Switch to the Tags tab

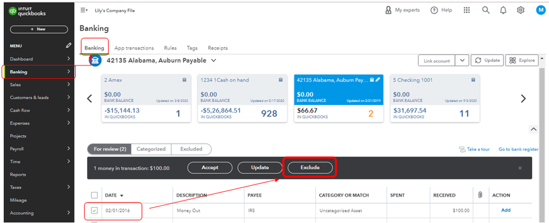[192, 48]
